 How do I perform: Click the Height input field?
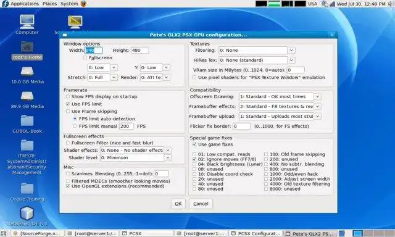139,50
